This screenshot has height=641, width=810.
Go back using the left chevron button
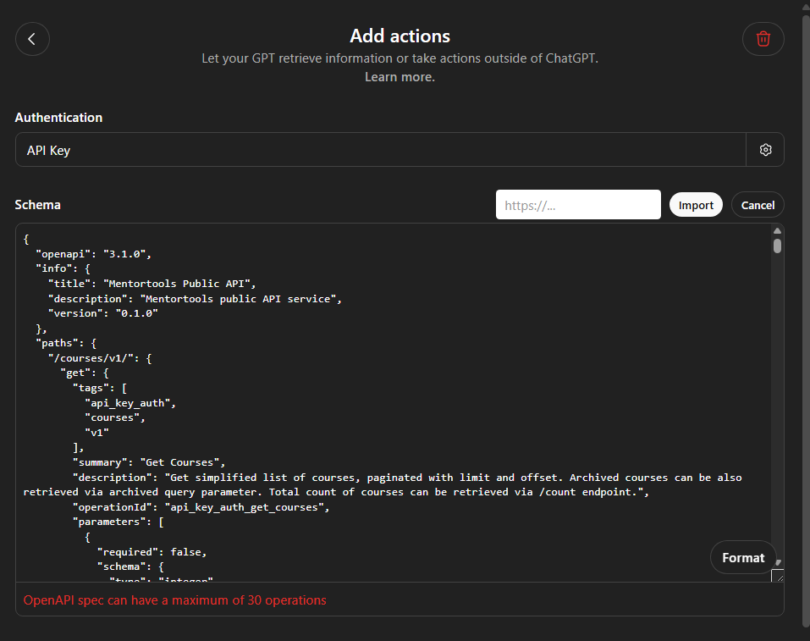[x=32, y=39]
